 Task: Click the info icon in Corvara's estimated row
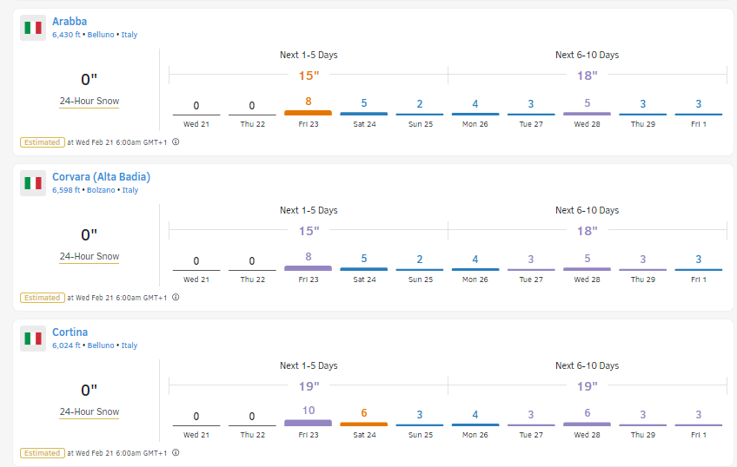click(176, 297)
